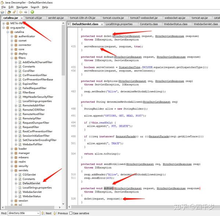Collapse the org.apache tree node
The image size is (220, 216).
click(4, 28)
